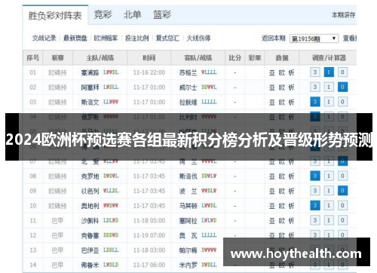Click home team 以色列 in row 09
Viewport: 377px width, 273px height.
90,191
